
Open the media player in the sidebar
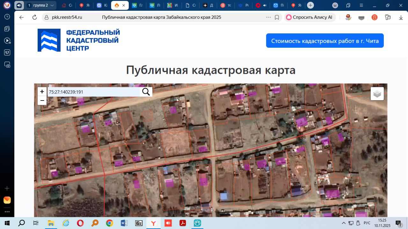tap(7, 41)
